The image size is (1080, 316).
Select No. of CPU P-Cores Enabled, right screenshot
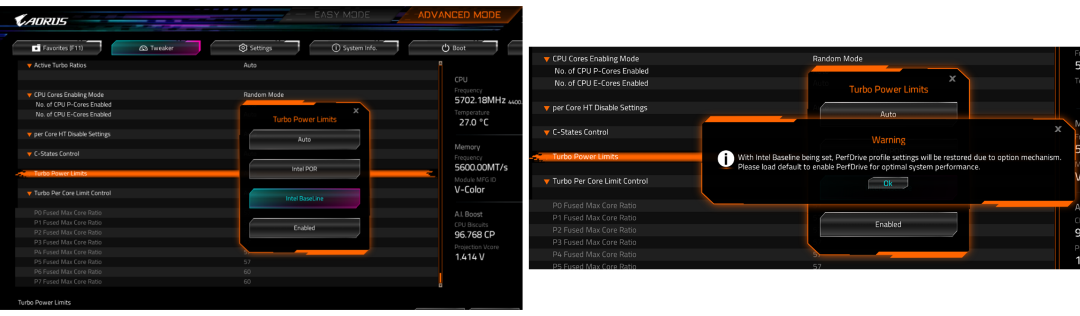(x=601, y=71)
